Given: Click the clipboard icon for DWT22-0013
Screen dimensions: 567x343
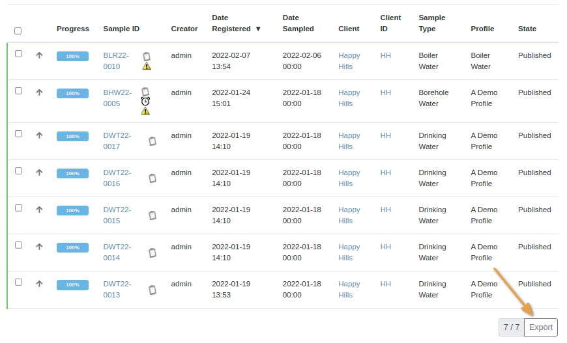Looking at the screenshot, I should (x=153, y=290).
